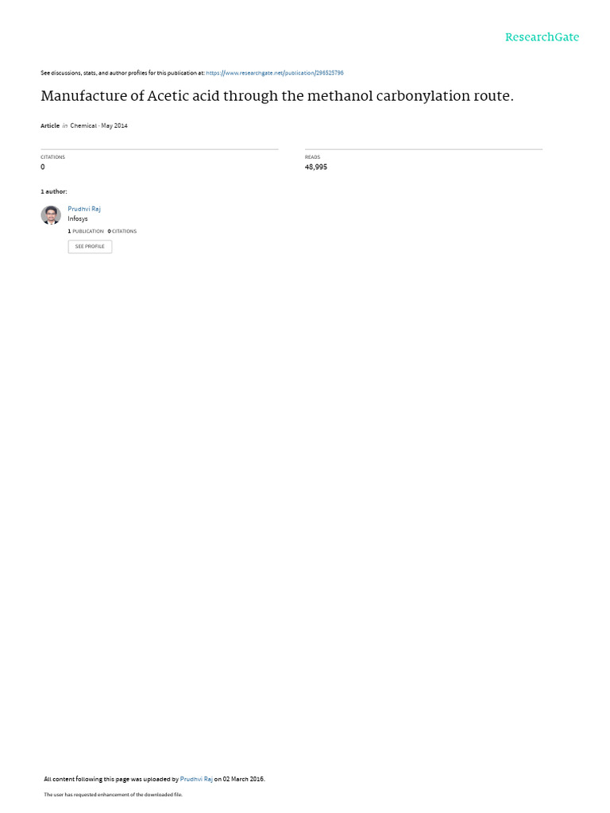The height and width of the screenshot is (813, 610).
Task: Click the Article type label
Action: [x=50, y=126]
